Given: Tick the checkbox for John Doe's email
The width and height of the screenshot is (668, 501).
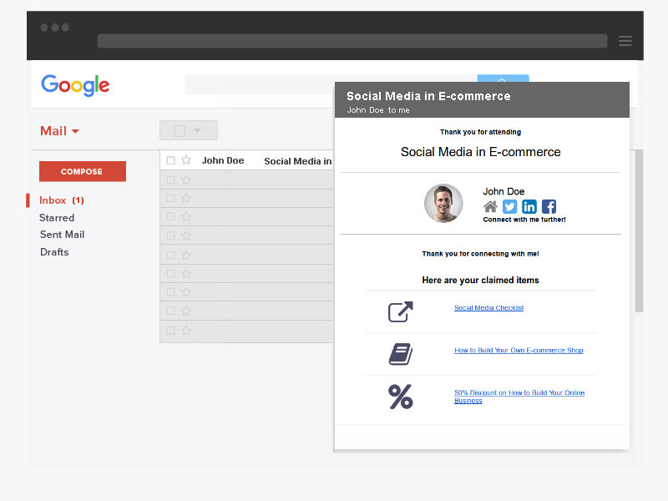Looking at the screenshot, I should [x=171, y=160].
